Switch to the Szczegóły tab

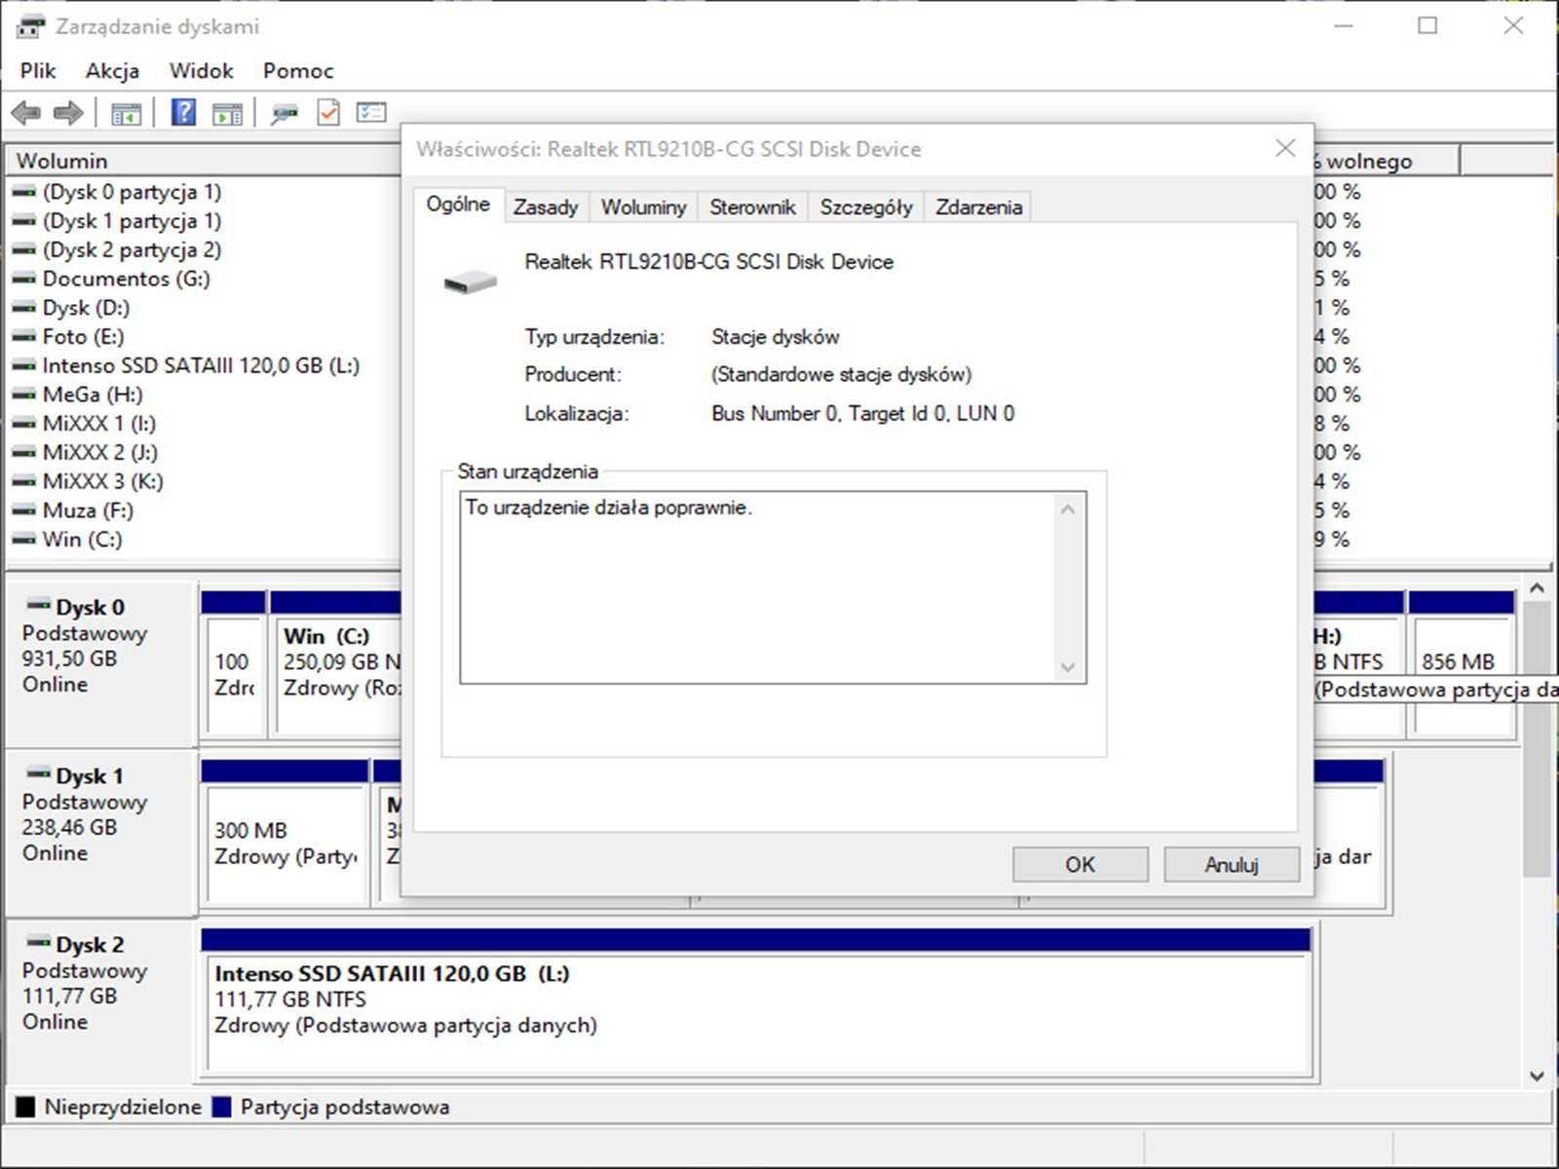[x=866, y=207]
